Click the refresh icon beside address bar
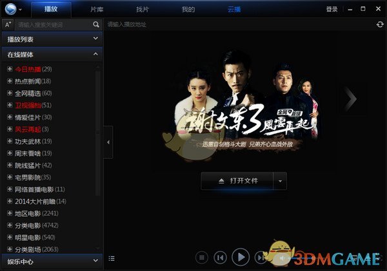The width and height of the screenshot is (387, 271). [381, 24]
